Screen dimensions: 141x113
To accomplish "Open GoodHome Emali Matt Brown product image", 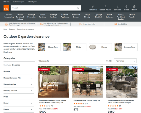I will pyautogui.click(x=122, y=82).
